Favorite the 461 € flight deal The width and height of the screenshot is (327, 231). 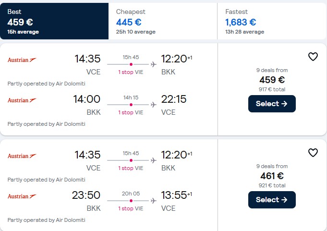point(313,153)
